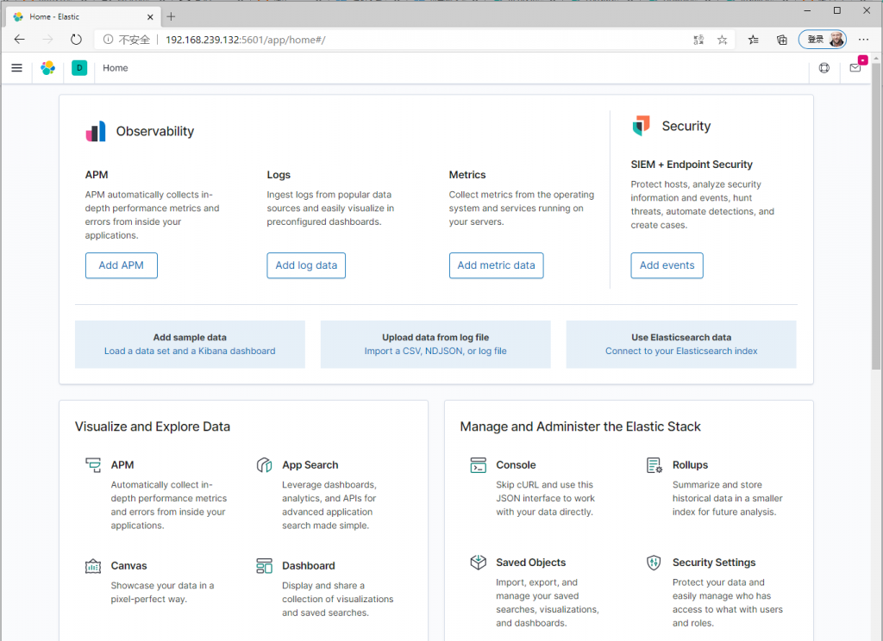The image size is (883, 641).
Task: Click the Add events button
Action: click(667, 265)
